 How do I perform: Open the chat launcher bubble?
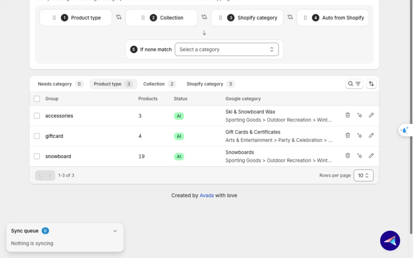pos(390,241)
